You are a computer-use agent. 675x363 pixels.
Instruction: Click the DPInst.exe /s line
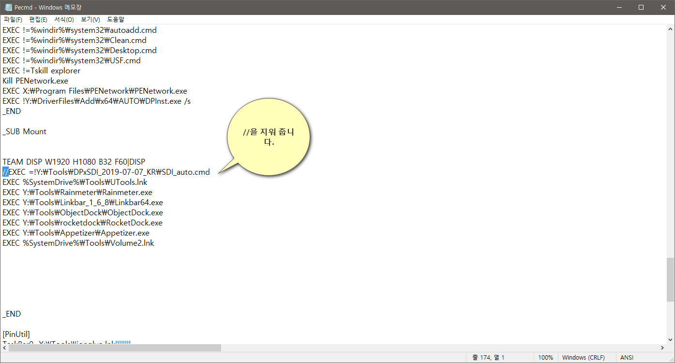tap(96, 101)
